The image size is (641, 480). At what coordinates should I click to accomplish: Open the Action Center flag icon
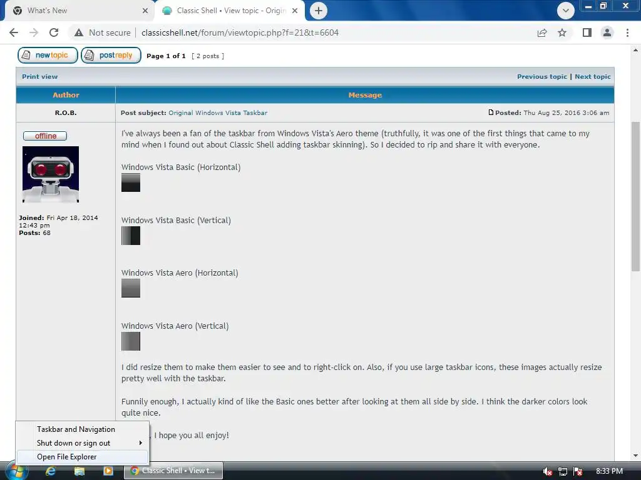[x=578, y=471]
